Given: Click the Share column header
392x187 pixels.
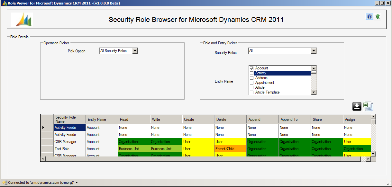Looking at the screenshot, I should (x=327, y=119).
